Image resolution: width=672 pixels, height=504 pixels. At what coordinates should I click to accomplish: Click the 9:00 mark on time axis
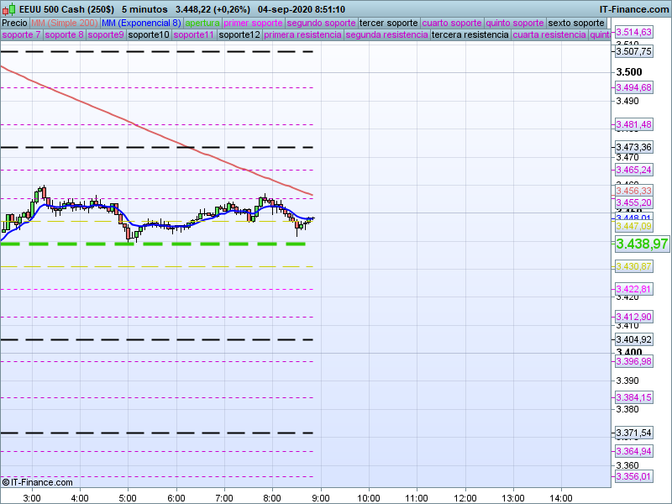point(319,497)
